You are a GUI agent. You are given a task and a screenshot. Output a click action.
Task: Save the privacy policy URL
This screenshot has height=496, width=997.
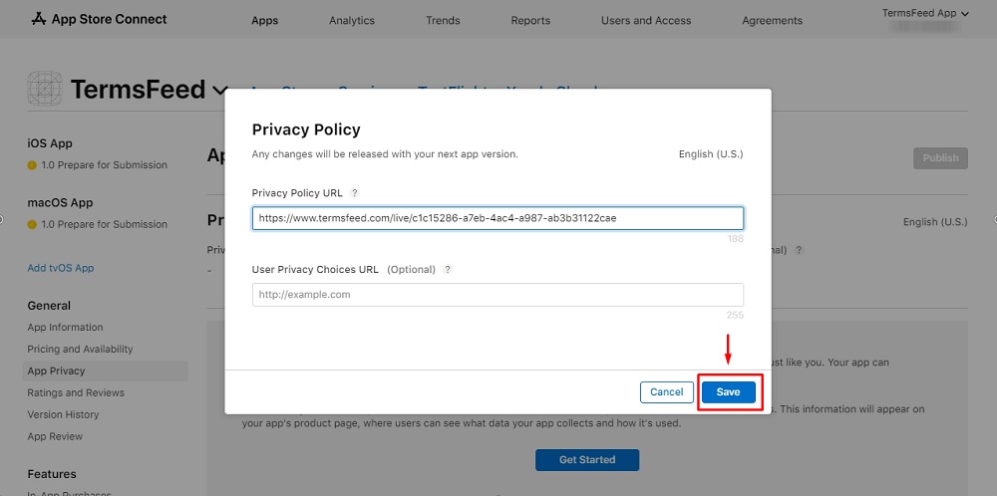[x=728, y=392]
